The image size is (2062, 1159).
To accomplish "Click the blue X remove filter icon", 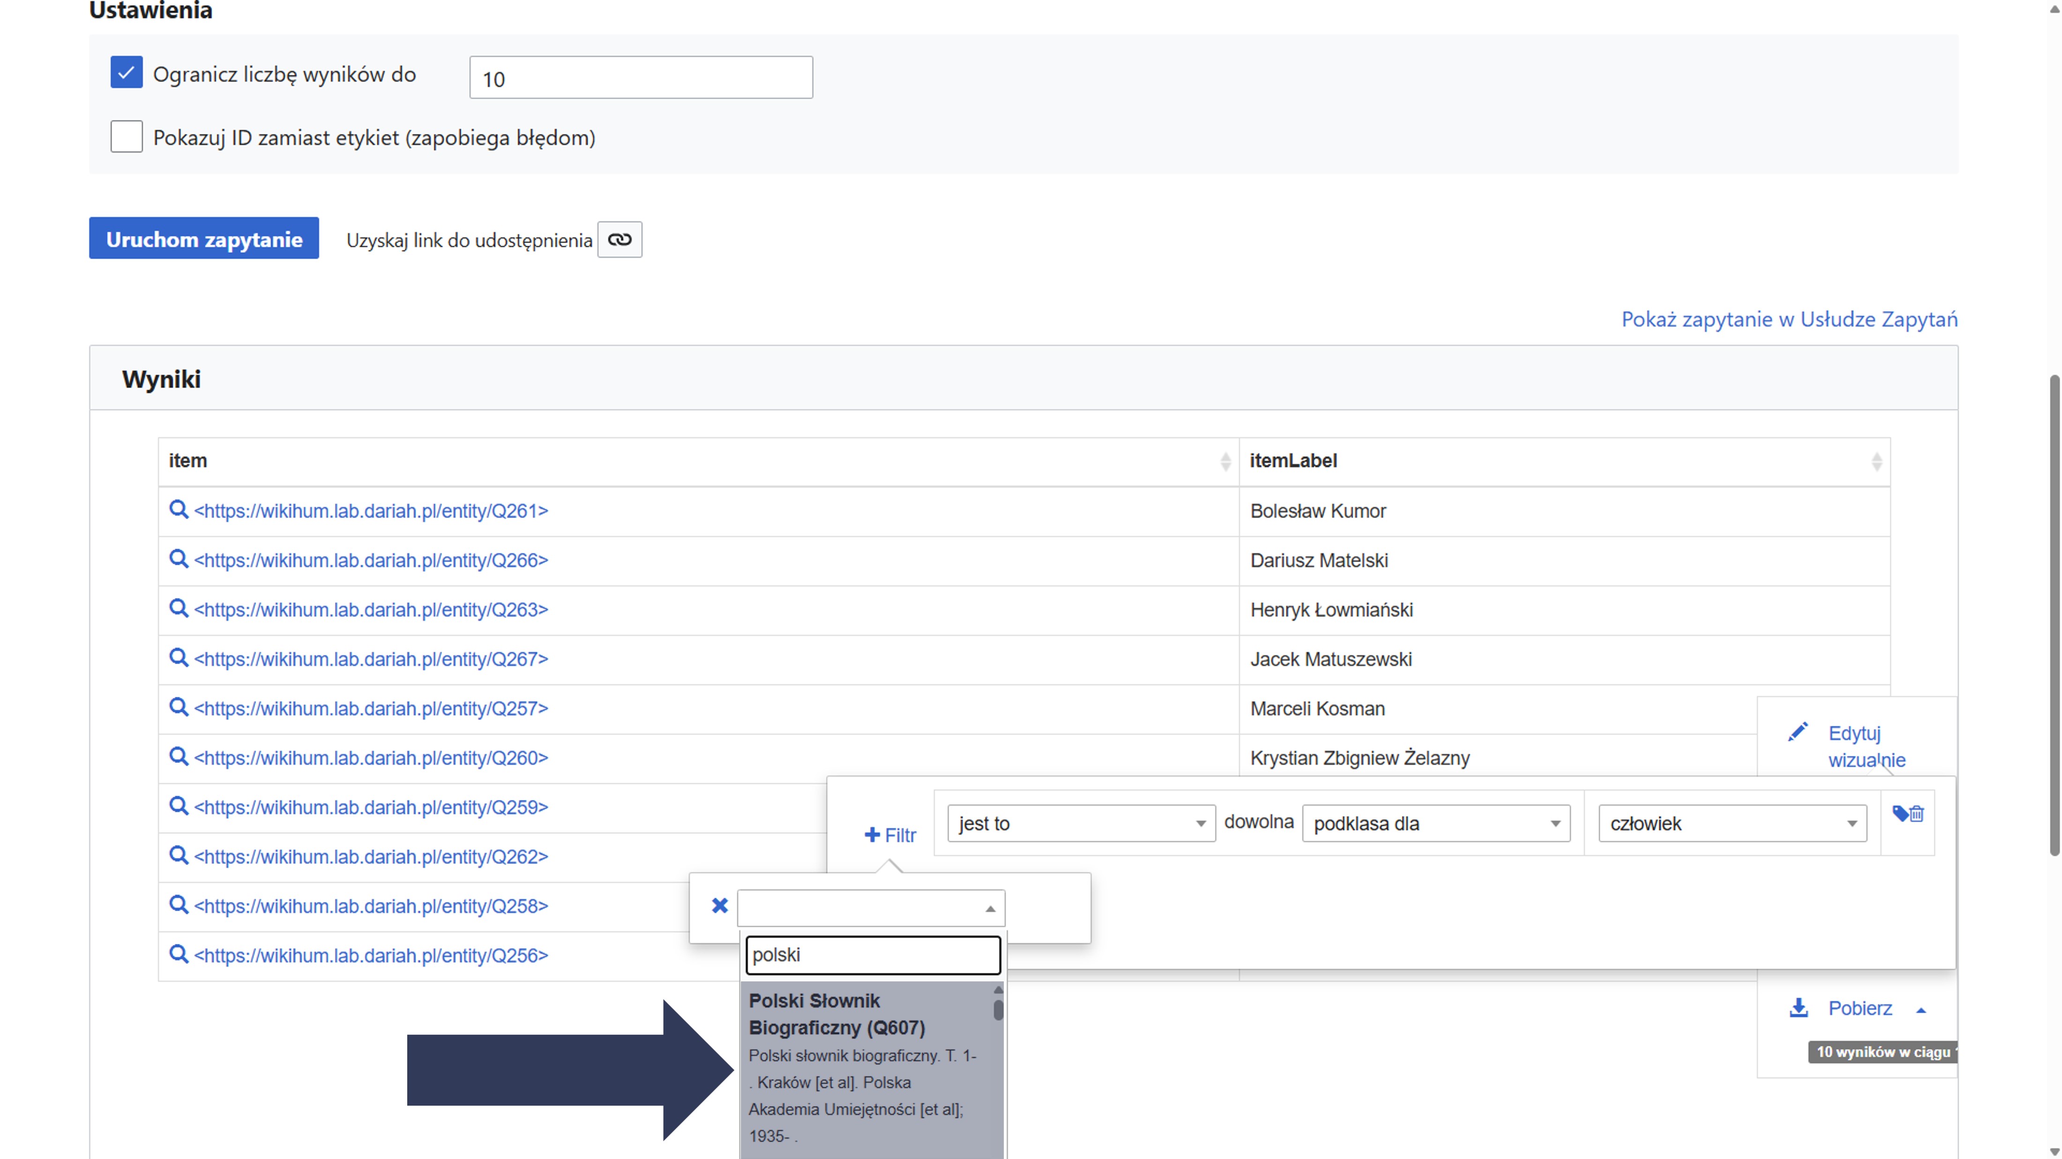I will pos(720,905).
